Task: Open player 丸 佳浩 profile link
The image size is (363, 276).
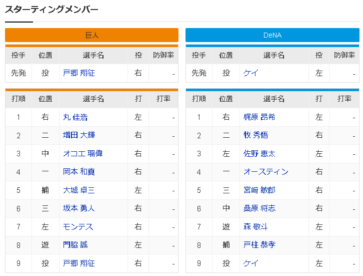Action: pyautogui.click(x=75, y=117)
